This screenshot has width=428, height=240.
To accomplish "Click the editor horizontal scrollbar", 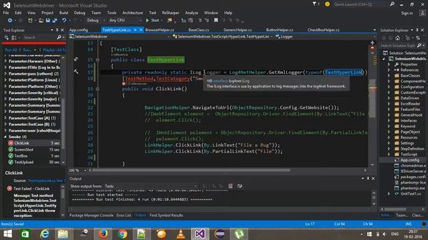I will (x=191, y=171).
